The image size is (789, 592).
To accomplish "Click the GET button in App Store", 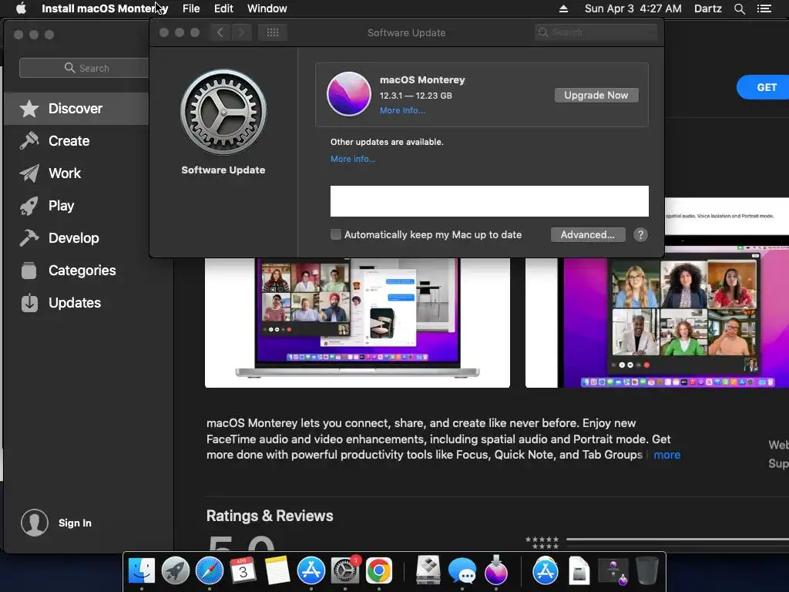I will (x=766, y=87).
